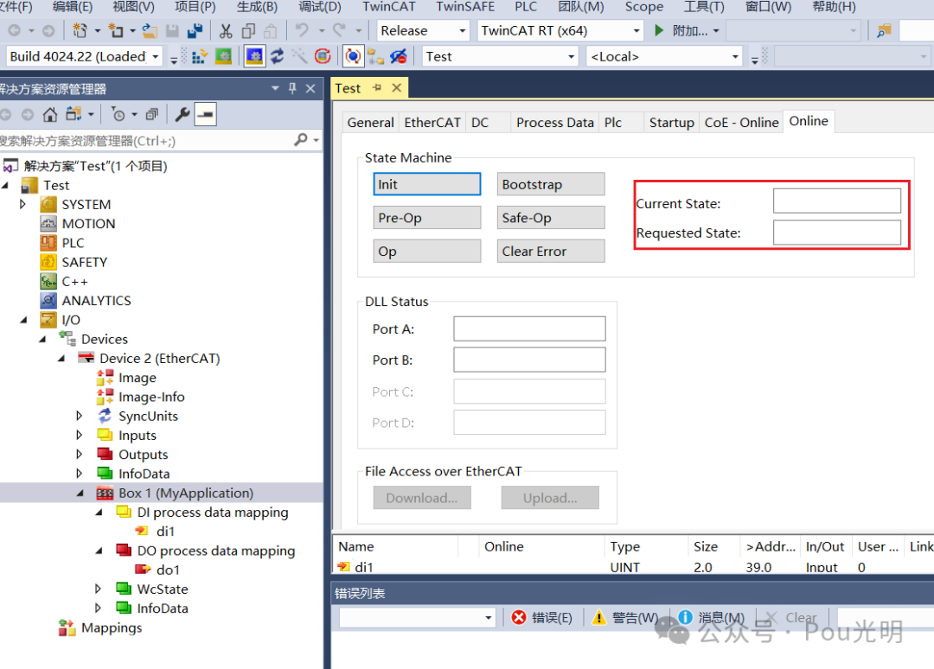The width and height of the screenshot is (934, 669).
Task: Toggle the Free Run state icon
Action: point(323,56)
